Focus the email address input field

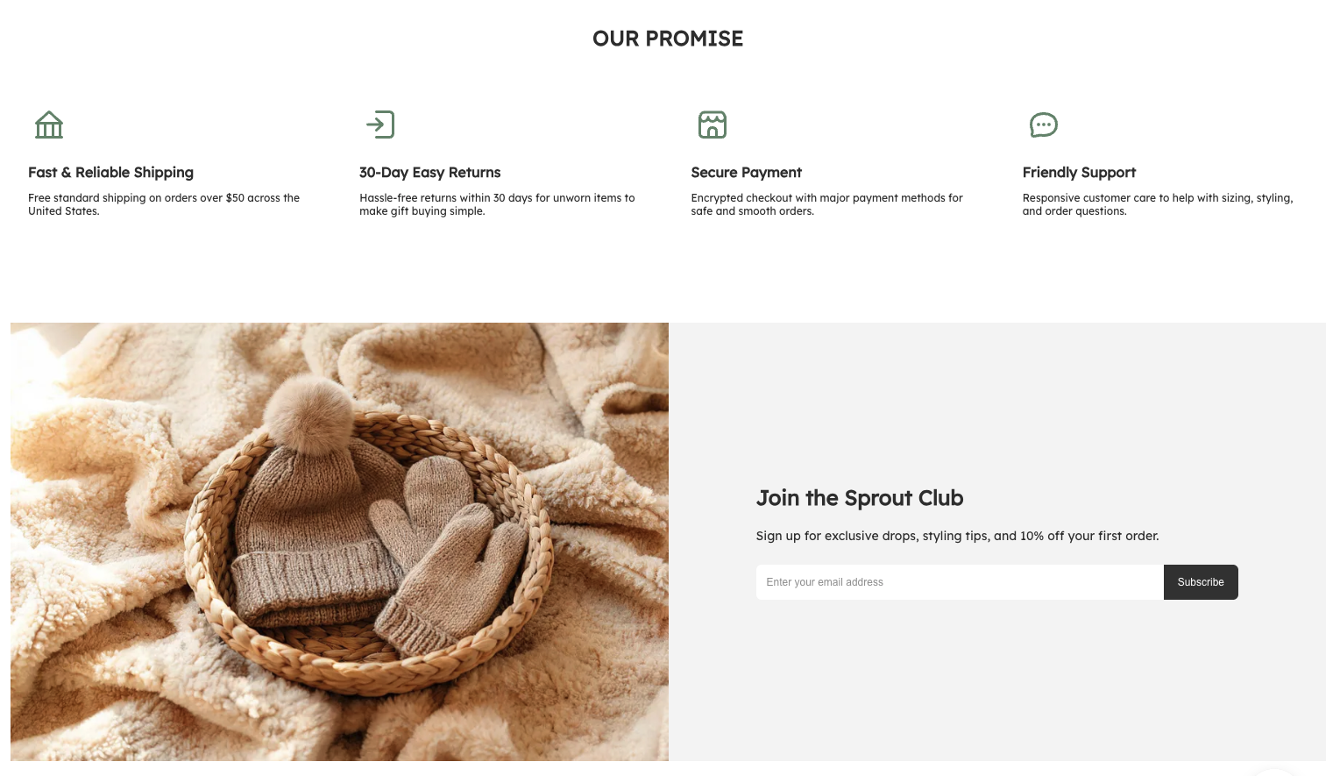pos(960,582)
